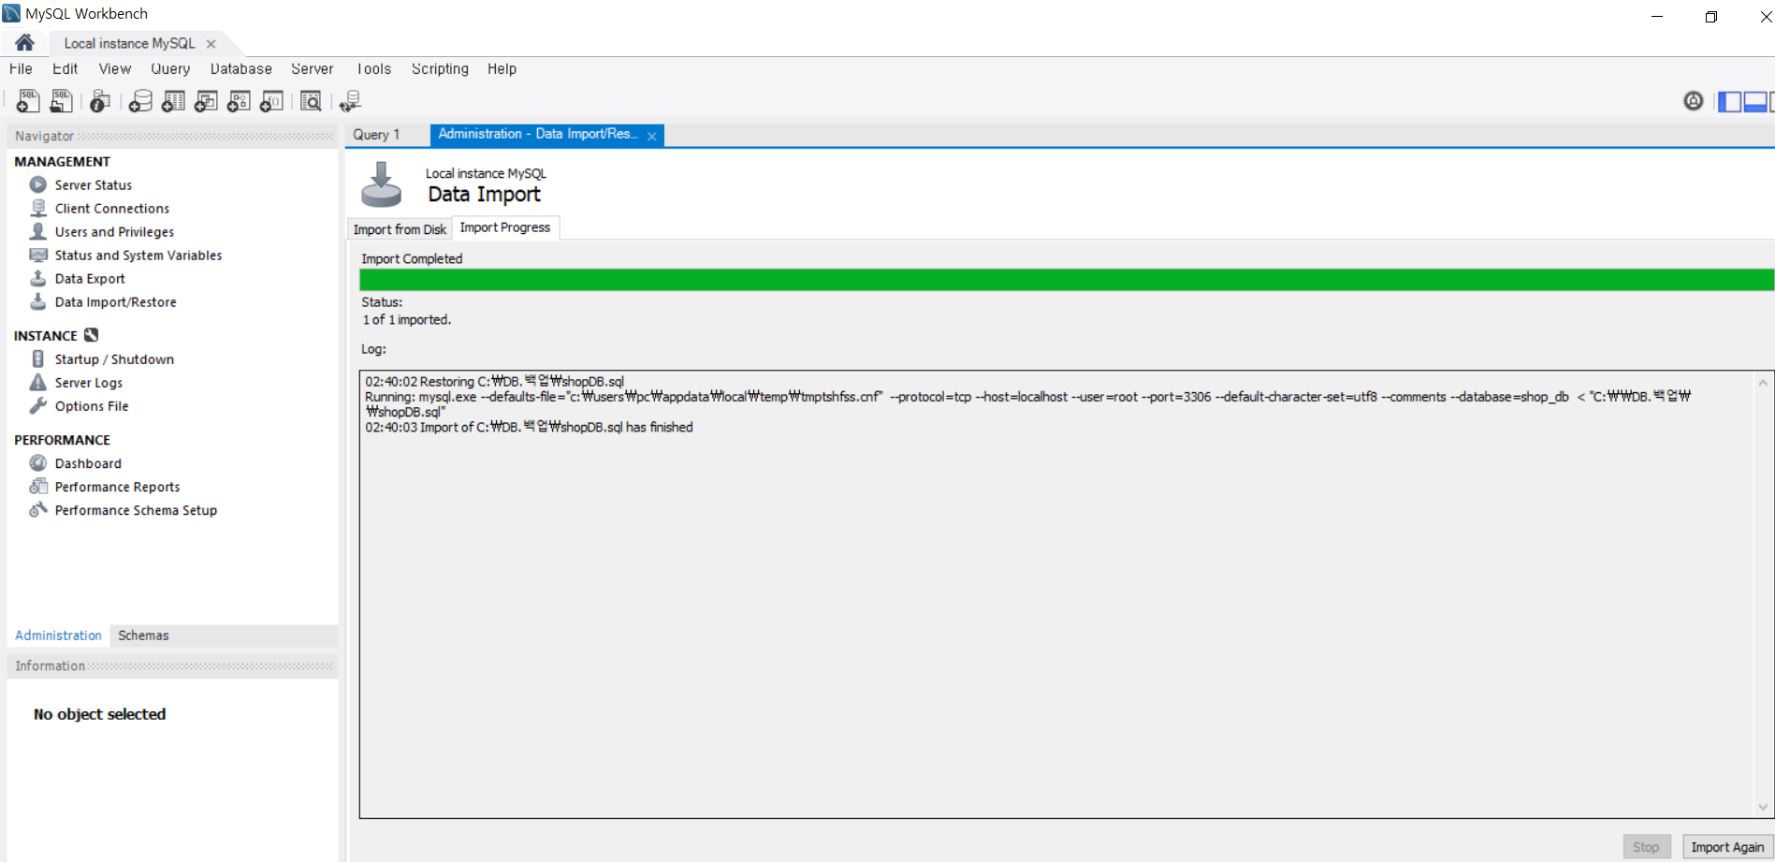
Task: Open a SQL script file icon
Action: pos(61,101)
